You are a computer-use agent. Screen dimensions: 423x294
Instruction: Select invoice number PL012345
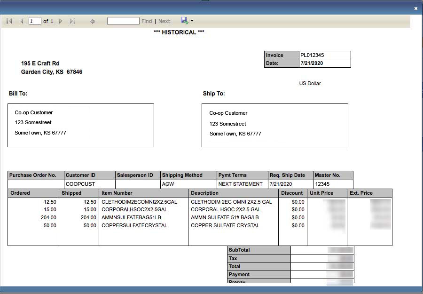coord(324,55)
